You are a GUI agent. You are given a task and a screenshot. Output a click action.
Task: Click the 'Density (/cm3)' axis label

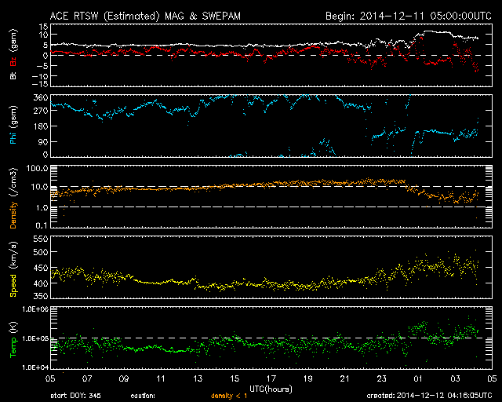(13, 198)
